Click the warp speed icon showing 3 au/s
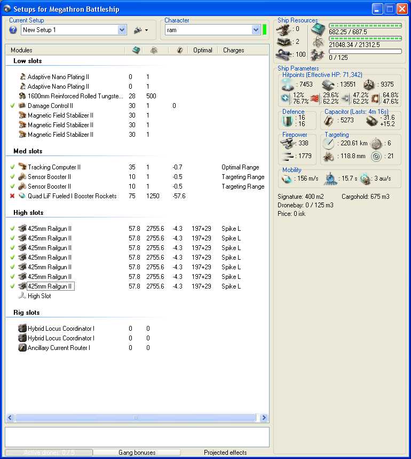The image size is (411, 459). point(365,179)
